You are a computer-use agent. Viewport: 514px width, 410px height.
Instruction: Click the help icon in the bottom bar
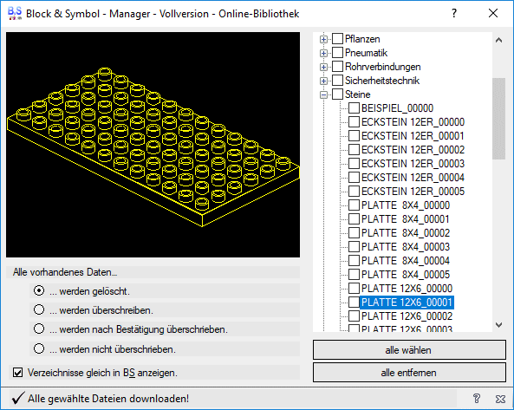[477, 399]
